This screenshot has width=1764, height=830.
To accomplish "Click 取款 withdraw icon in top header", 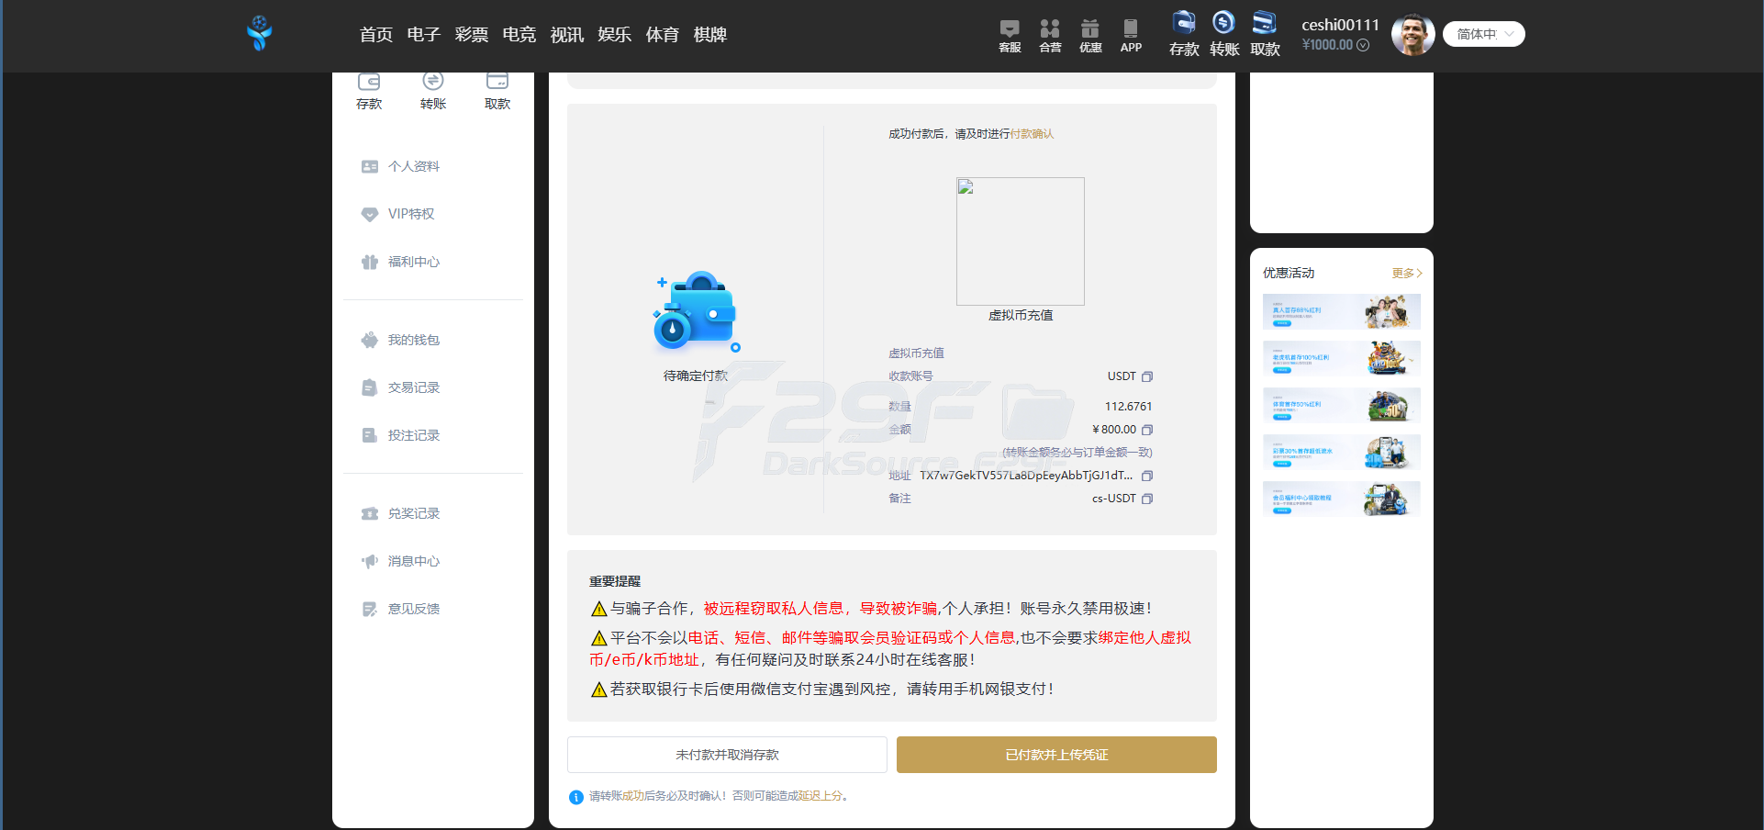I will 1265,34.
